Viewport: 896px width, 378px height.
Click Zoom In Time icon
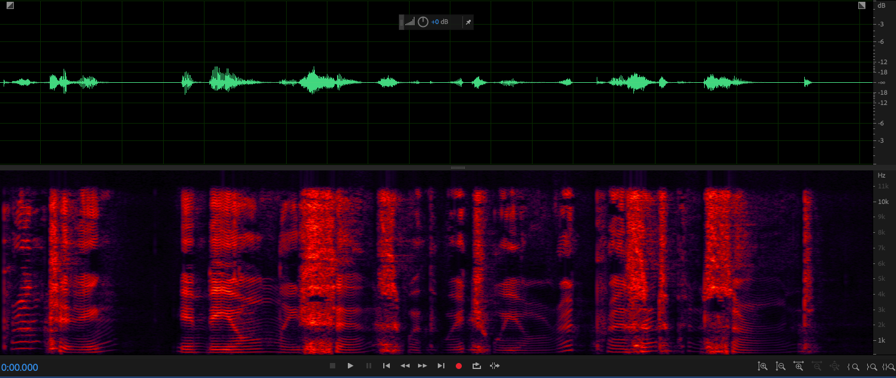tap(798, 366)
